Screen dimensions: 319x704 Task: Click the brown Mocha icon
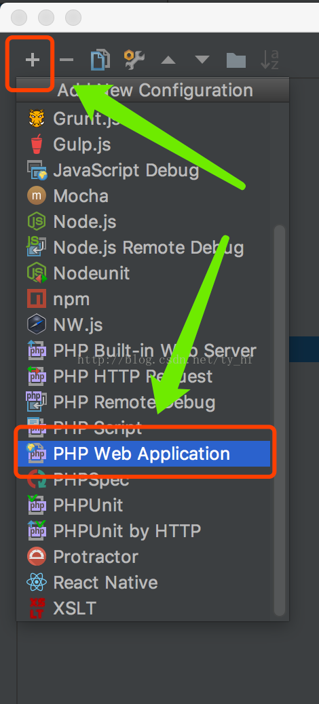tap(37, 196)
